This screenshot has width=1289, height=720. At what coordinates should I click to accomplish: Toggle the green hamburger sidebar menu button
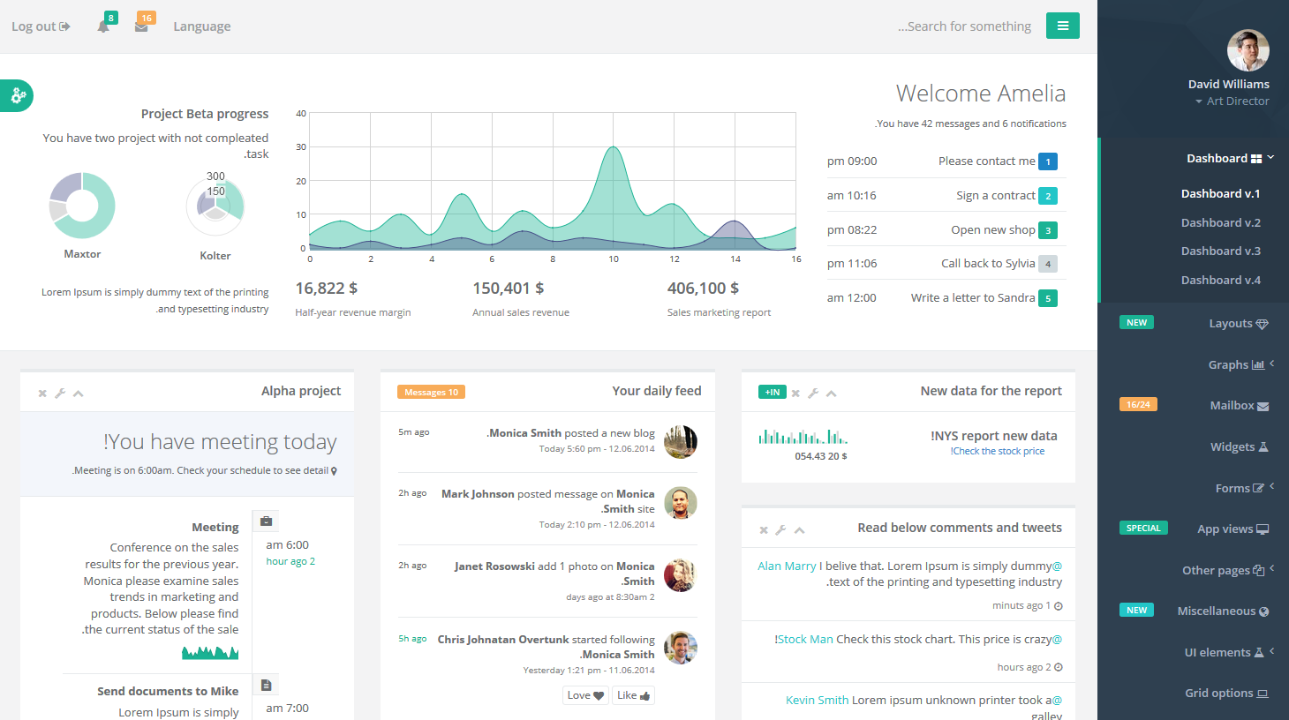coord(1062,26)
